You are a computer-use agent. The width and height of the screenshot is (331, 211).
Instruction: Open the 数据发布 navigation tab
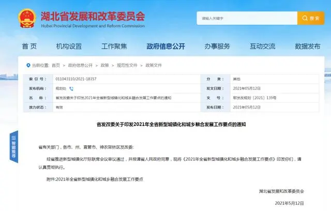pos(308,46)
